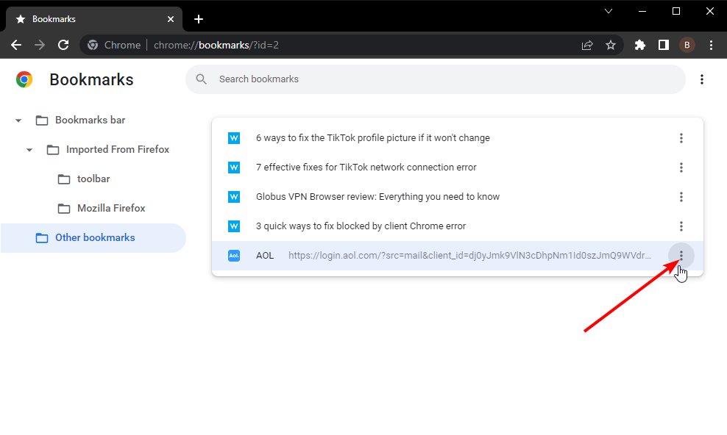
Task: Open the Chrome main menu three dots
Action: (711, 45)
